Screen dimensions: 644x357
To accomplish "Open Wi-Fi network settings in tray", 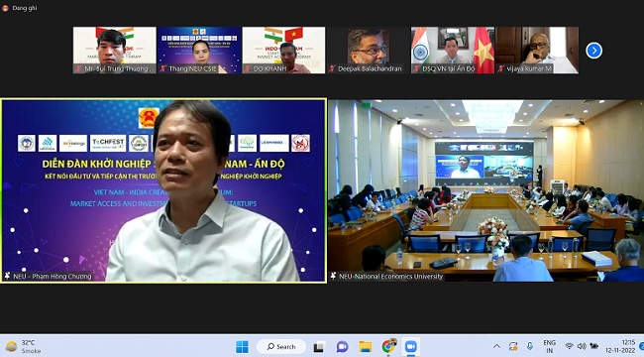I will point(569,347).
